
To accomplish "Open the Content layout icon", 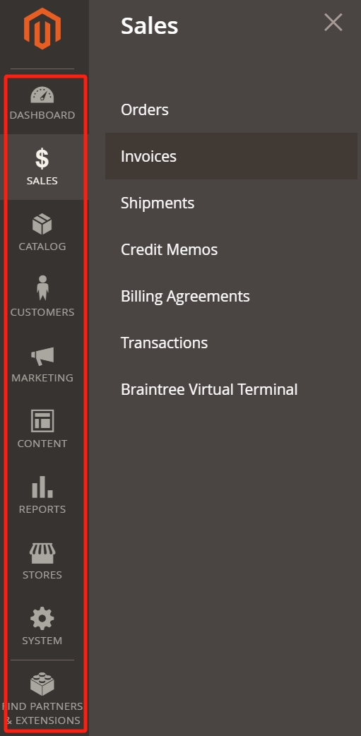I will tap(42, 421).
